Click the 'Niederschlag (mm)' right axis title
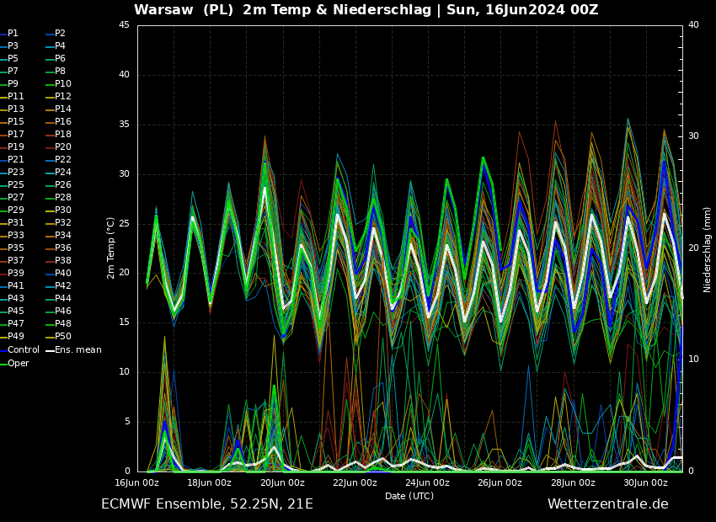Image resolution: width=716 pixels, height=522 pixels. (x=708, y=250)
